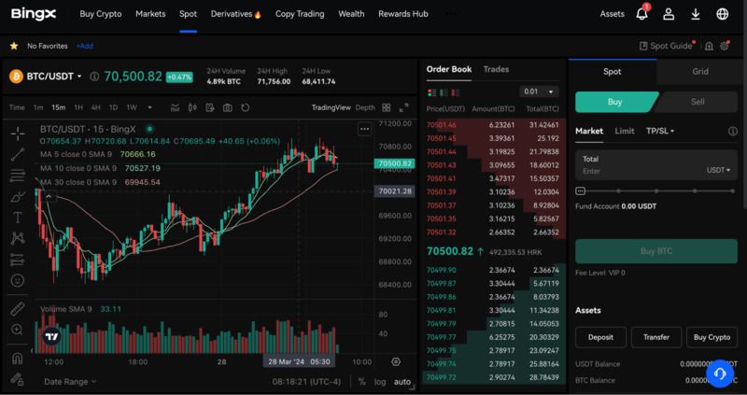The width and height of the screenshot is (747, 395).
Task: Open the chart settings gear near time axis
Action: tap(395, 361)
